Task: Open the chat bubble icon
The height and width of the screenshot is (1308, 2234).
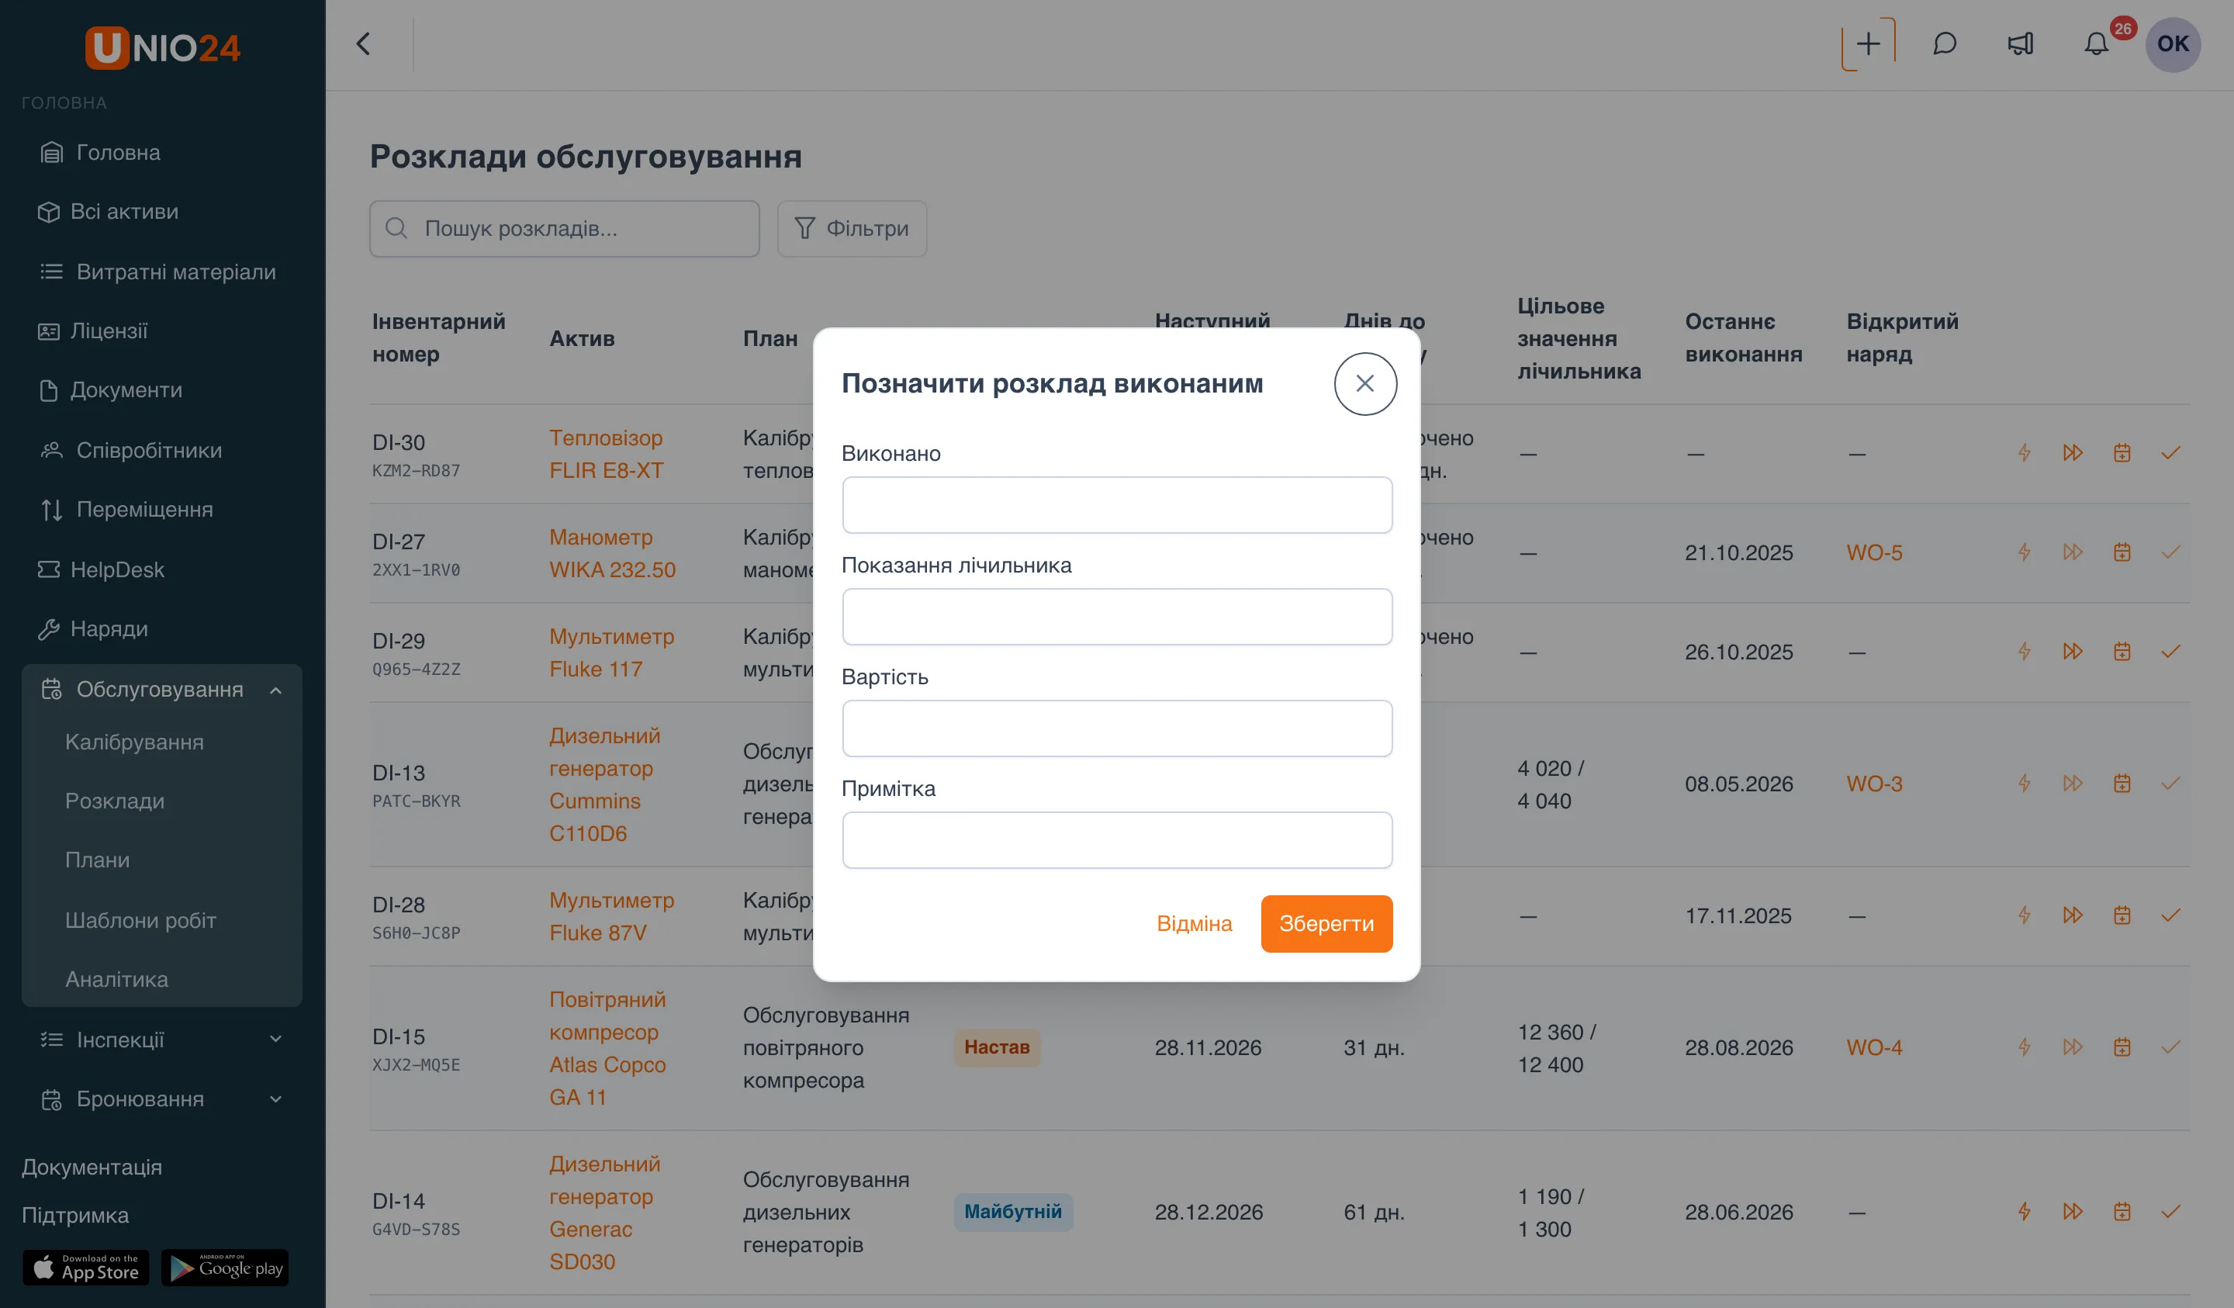Action: click(x=1944, y=43)
